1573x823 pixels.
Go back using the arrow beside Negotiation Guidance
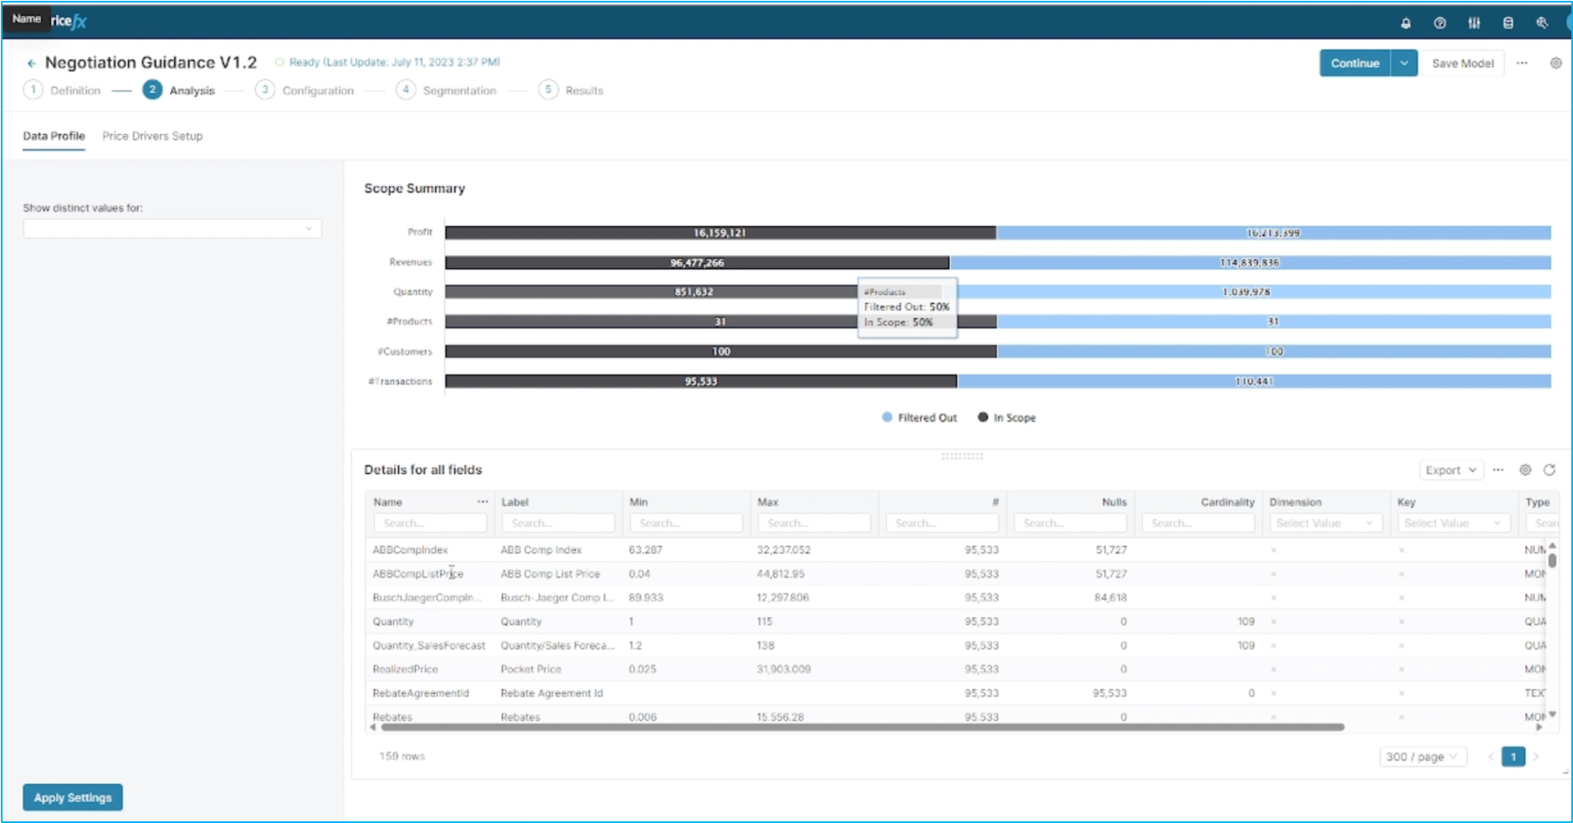coord(32,64)
